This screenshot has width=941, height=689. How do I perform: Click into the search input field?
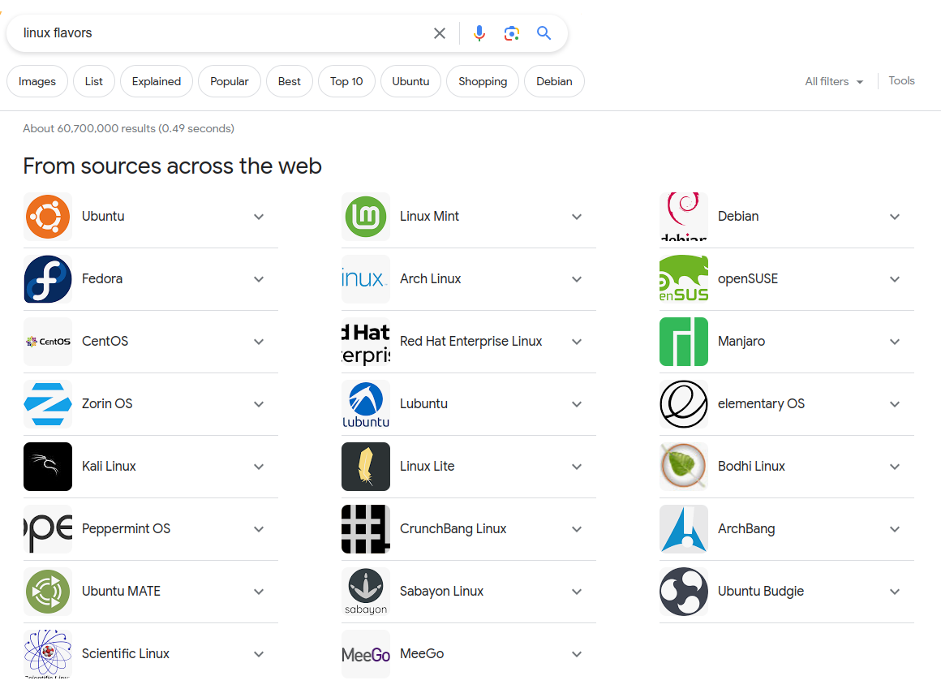tap(219, 33)
